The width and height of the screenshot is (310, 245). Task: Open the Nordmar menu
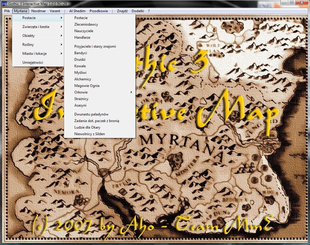point(38,11)
